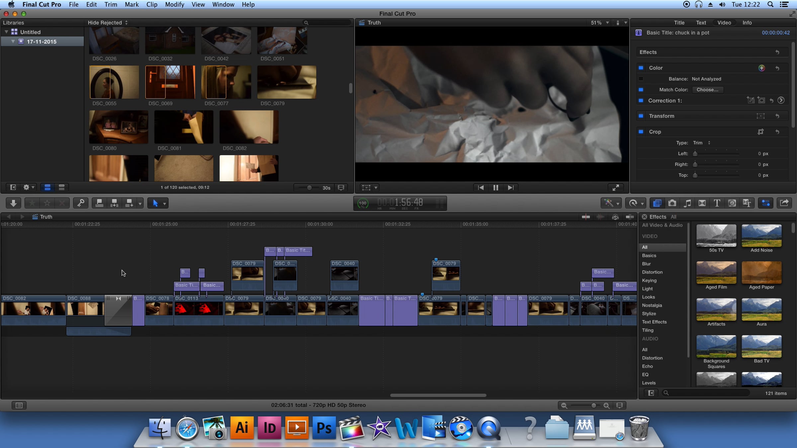Viewport: 797px width, 448px height.
Task: Open Safari from the Dock
Action: pos(187,428)
